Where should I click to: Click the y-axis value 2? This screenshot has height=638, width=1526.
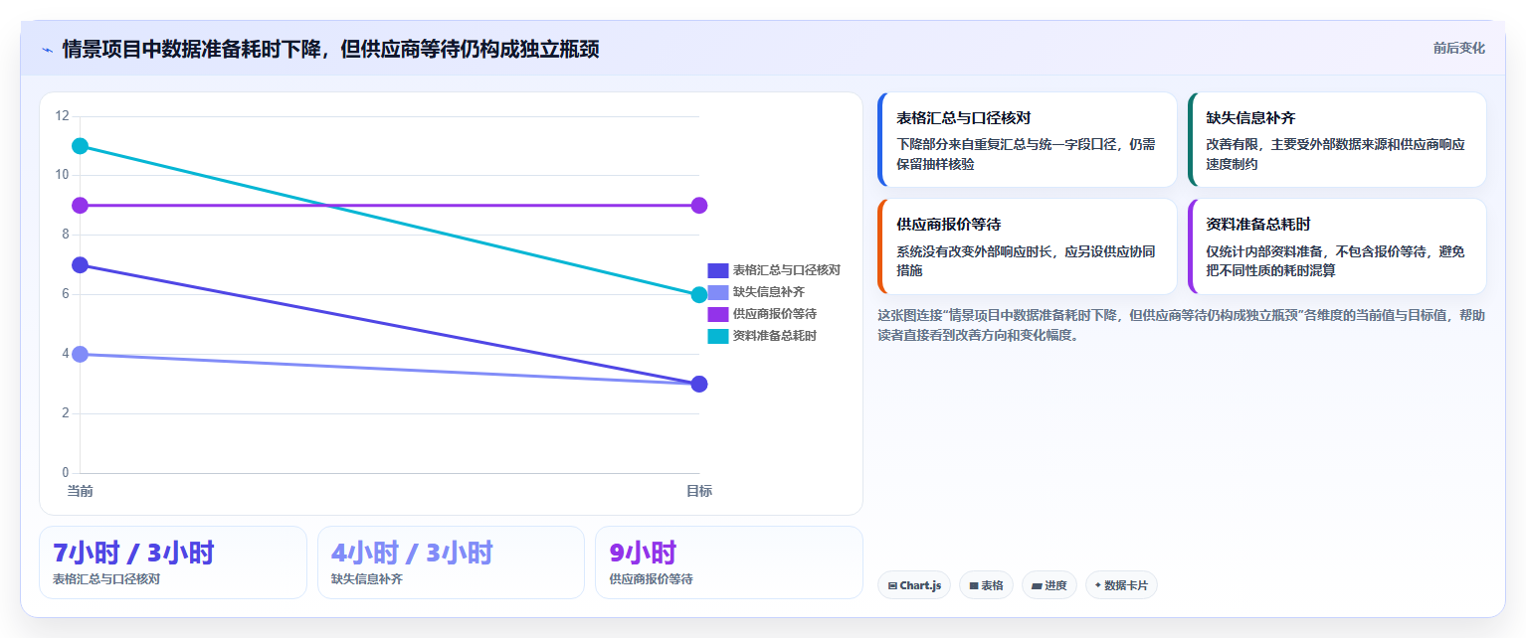click(66, 413)
